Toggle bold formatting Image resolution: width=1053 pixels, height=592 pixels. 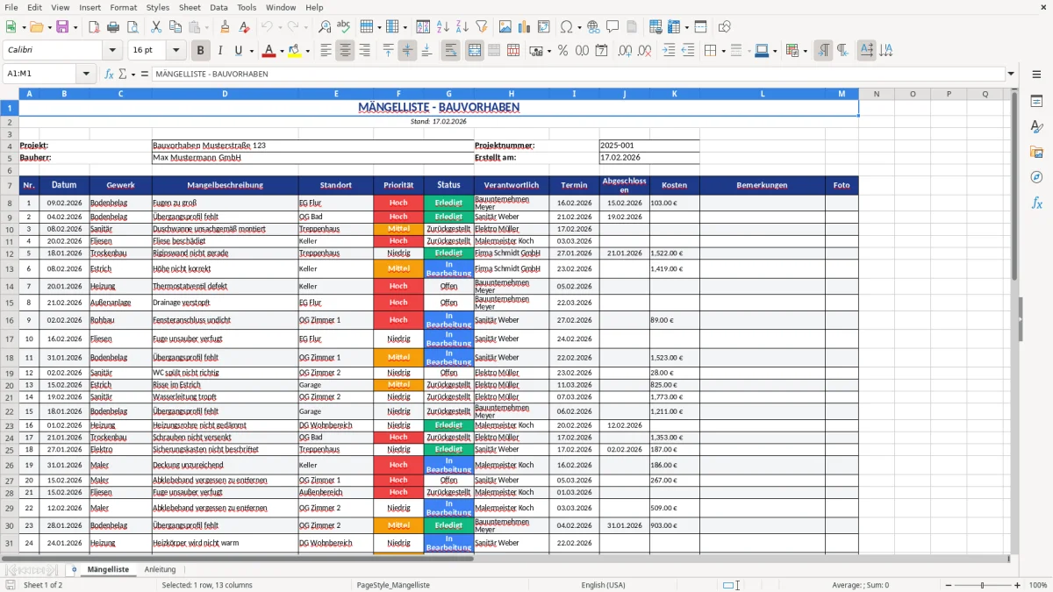tap(200, 50)
